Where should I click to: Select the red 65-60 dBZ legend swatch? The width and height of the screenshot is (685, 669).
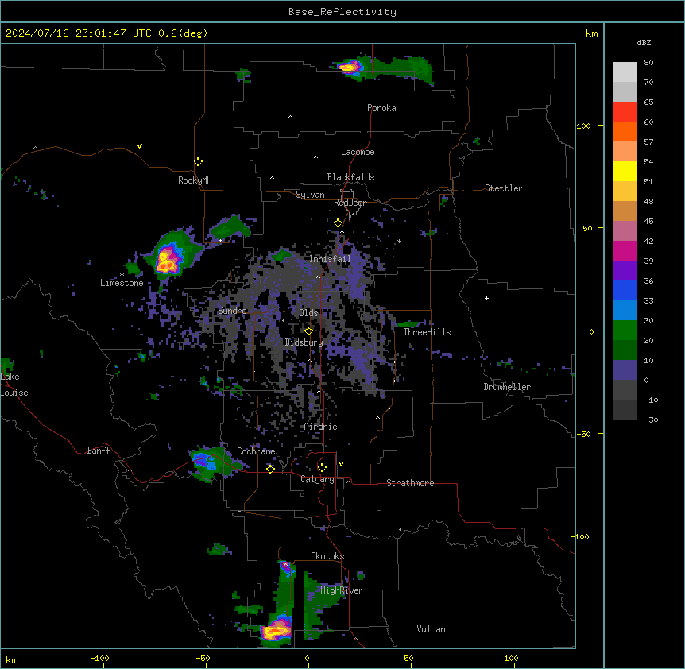tap(625, 111)
